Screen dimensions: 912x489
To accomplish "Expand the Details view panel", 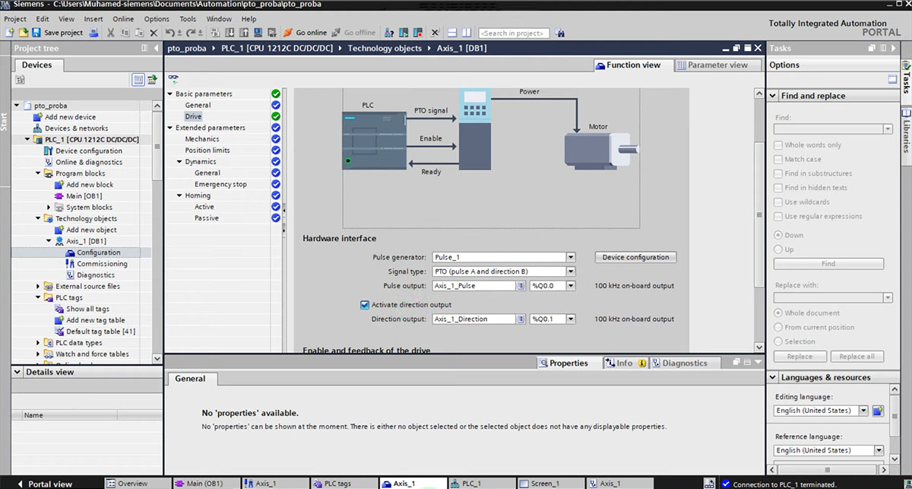I will [17, 373].
